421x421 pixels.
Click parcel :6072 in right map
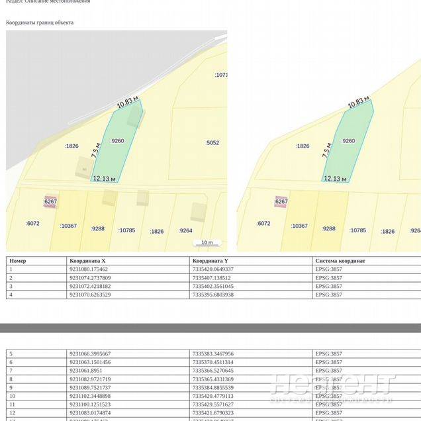263,224
